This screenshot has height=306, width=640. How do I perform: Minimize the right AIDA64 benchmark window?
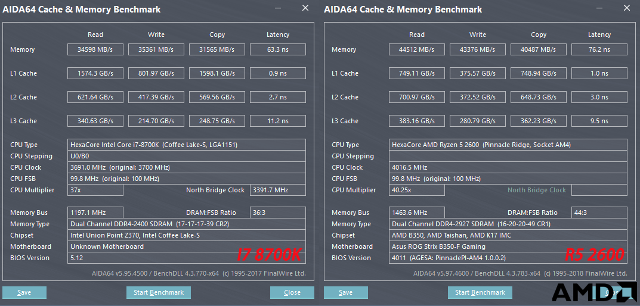599,8
